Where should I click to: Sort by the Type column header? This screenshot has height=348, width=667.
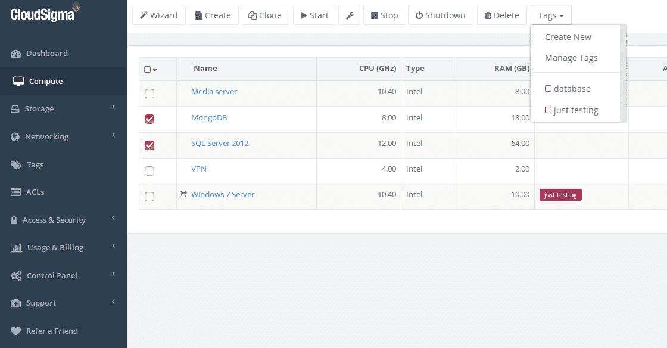click(414, 68)
